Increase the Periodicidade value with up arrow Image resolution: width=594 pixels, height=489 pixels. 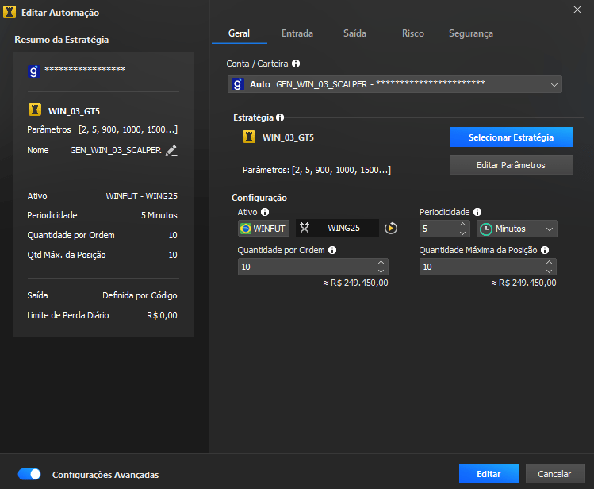(x=462, y=225)
